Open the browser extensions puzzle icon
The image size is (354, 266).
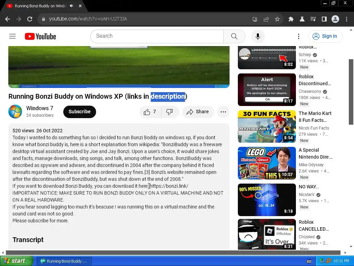291,19
